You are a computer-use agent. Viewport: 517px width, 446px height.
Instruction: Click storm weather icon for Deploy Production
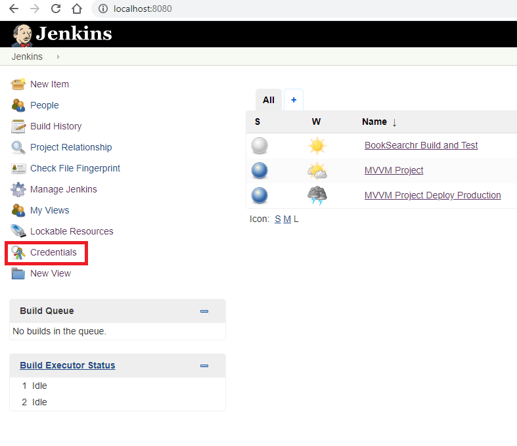point(317,196)
